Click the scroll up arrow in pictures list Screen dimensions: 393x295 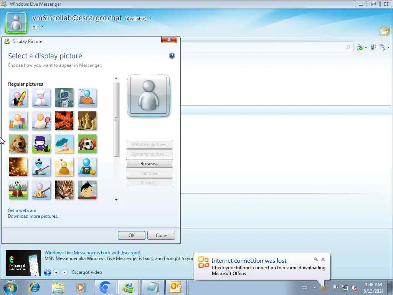[116, 78]
